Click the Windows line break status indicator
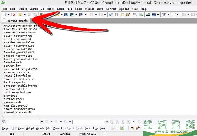This screenshot has width=197, height=136. [x=65, y=134]
